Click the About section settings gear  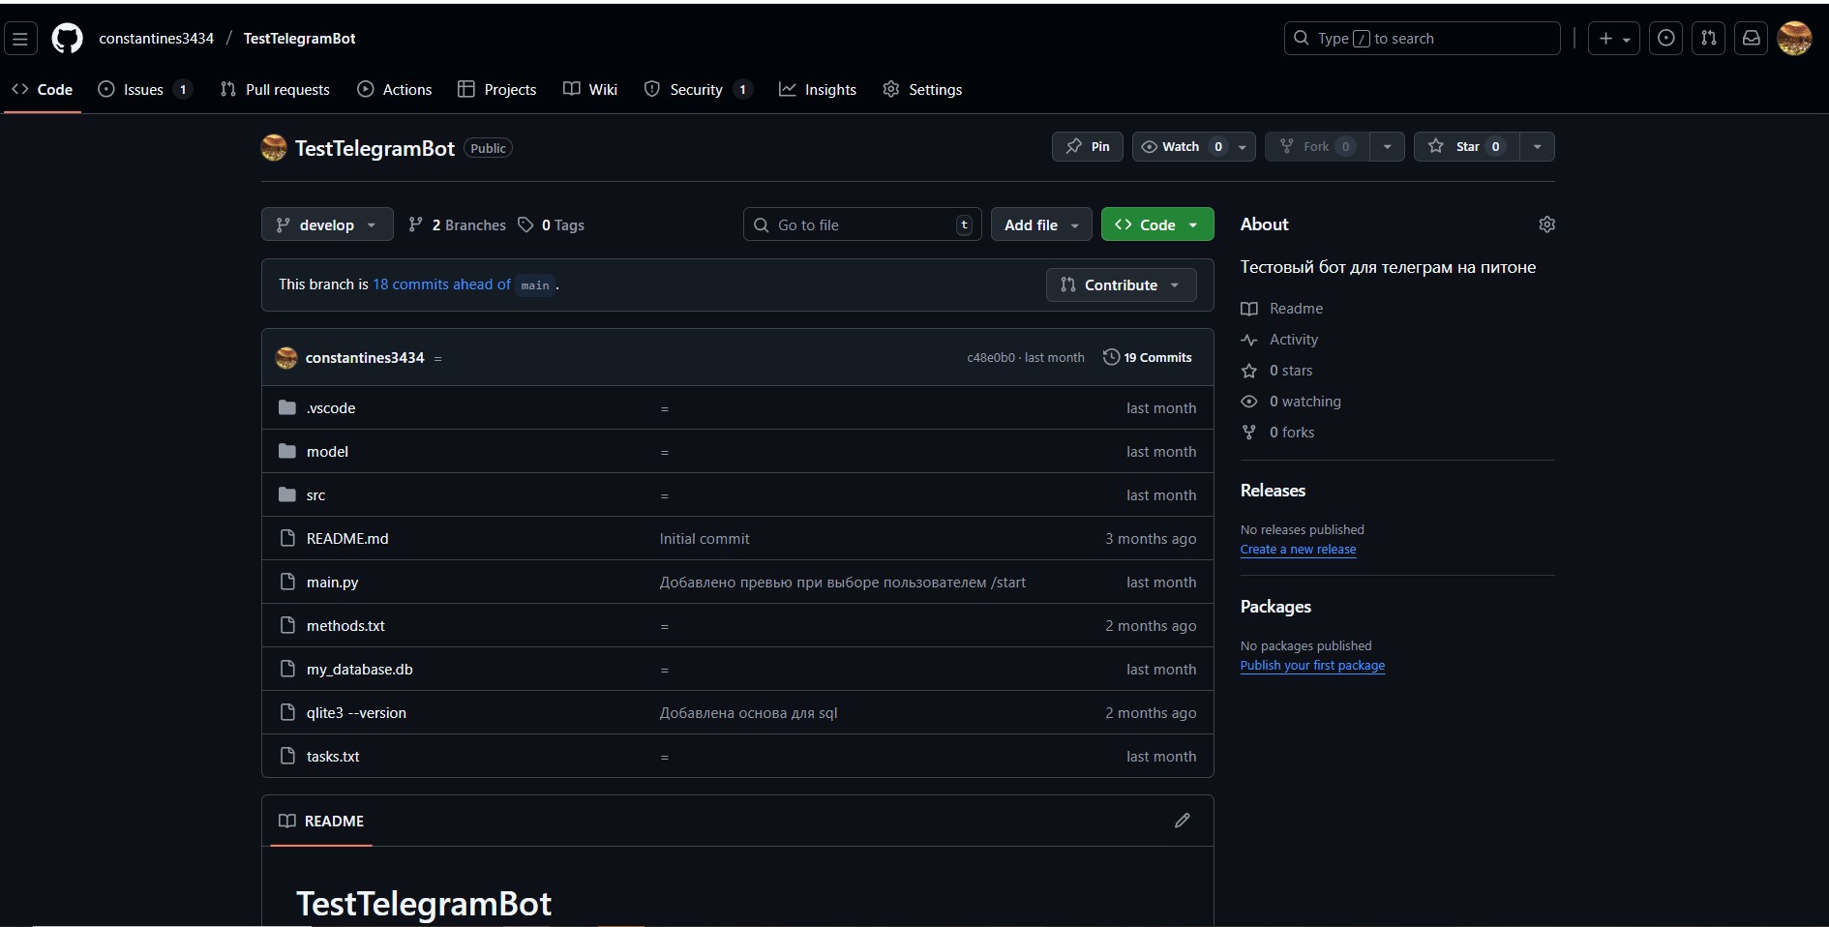(x=1546, y=224)
